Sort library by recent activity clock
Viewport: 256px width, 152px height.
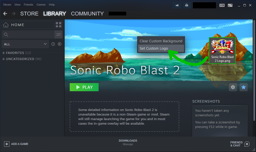coord(53,44)
